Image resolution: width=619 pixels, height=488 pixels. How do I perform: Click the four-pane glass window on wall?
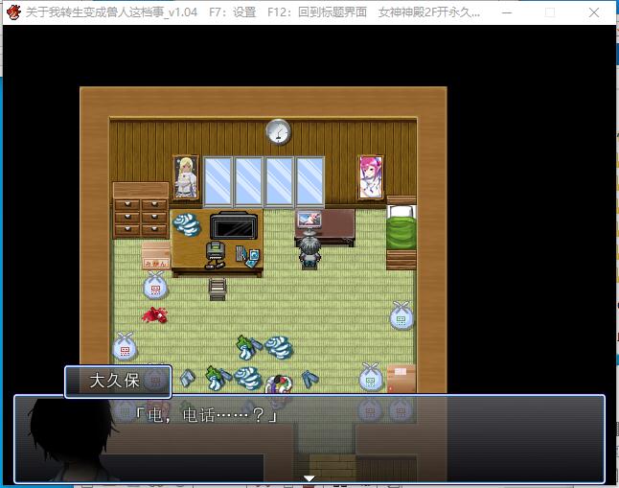264,181
